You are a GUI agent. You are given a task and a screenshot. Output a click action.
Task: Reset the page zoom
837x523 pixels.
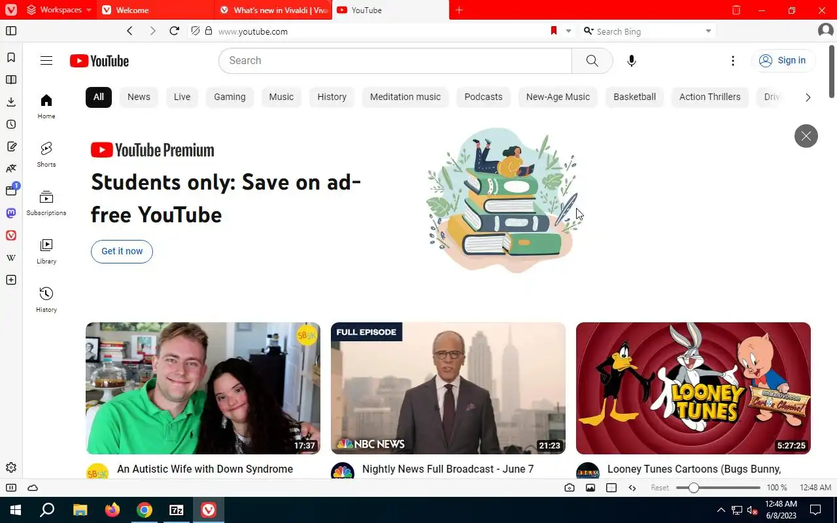tap(660, 488)
